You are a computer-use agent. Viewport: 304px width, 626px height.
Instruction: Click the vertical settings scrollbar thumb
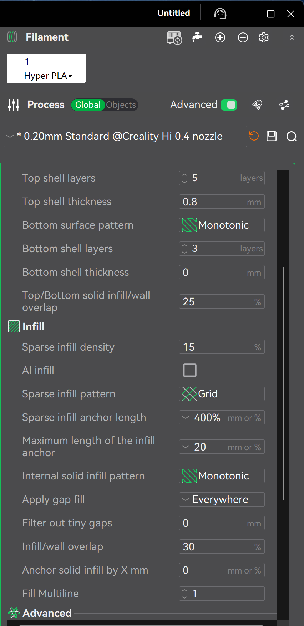[x=284, y=383]
